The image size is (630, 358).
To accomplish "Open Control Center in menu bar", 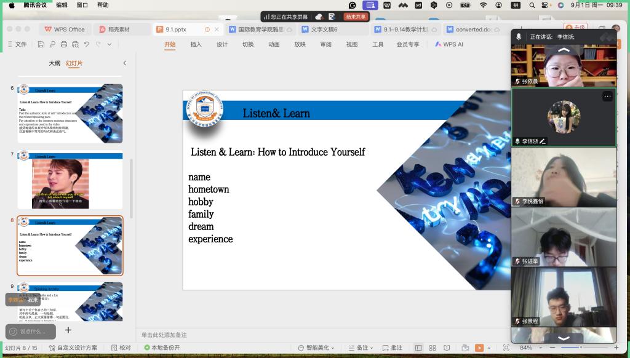I will pyautogui.click(x=545, y=5).
